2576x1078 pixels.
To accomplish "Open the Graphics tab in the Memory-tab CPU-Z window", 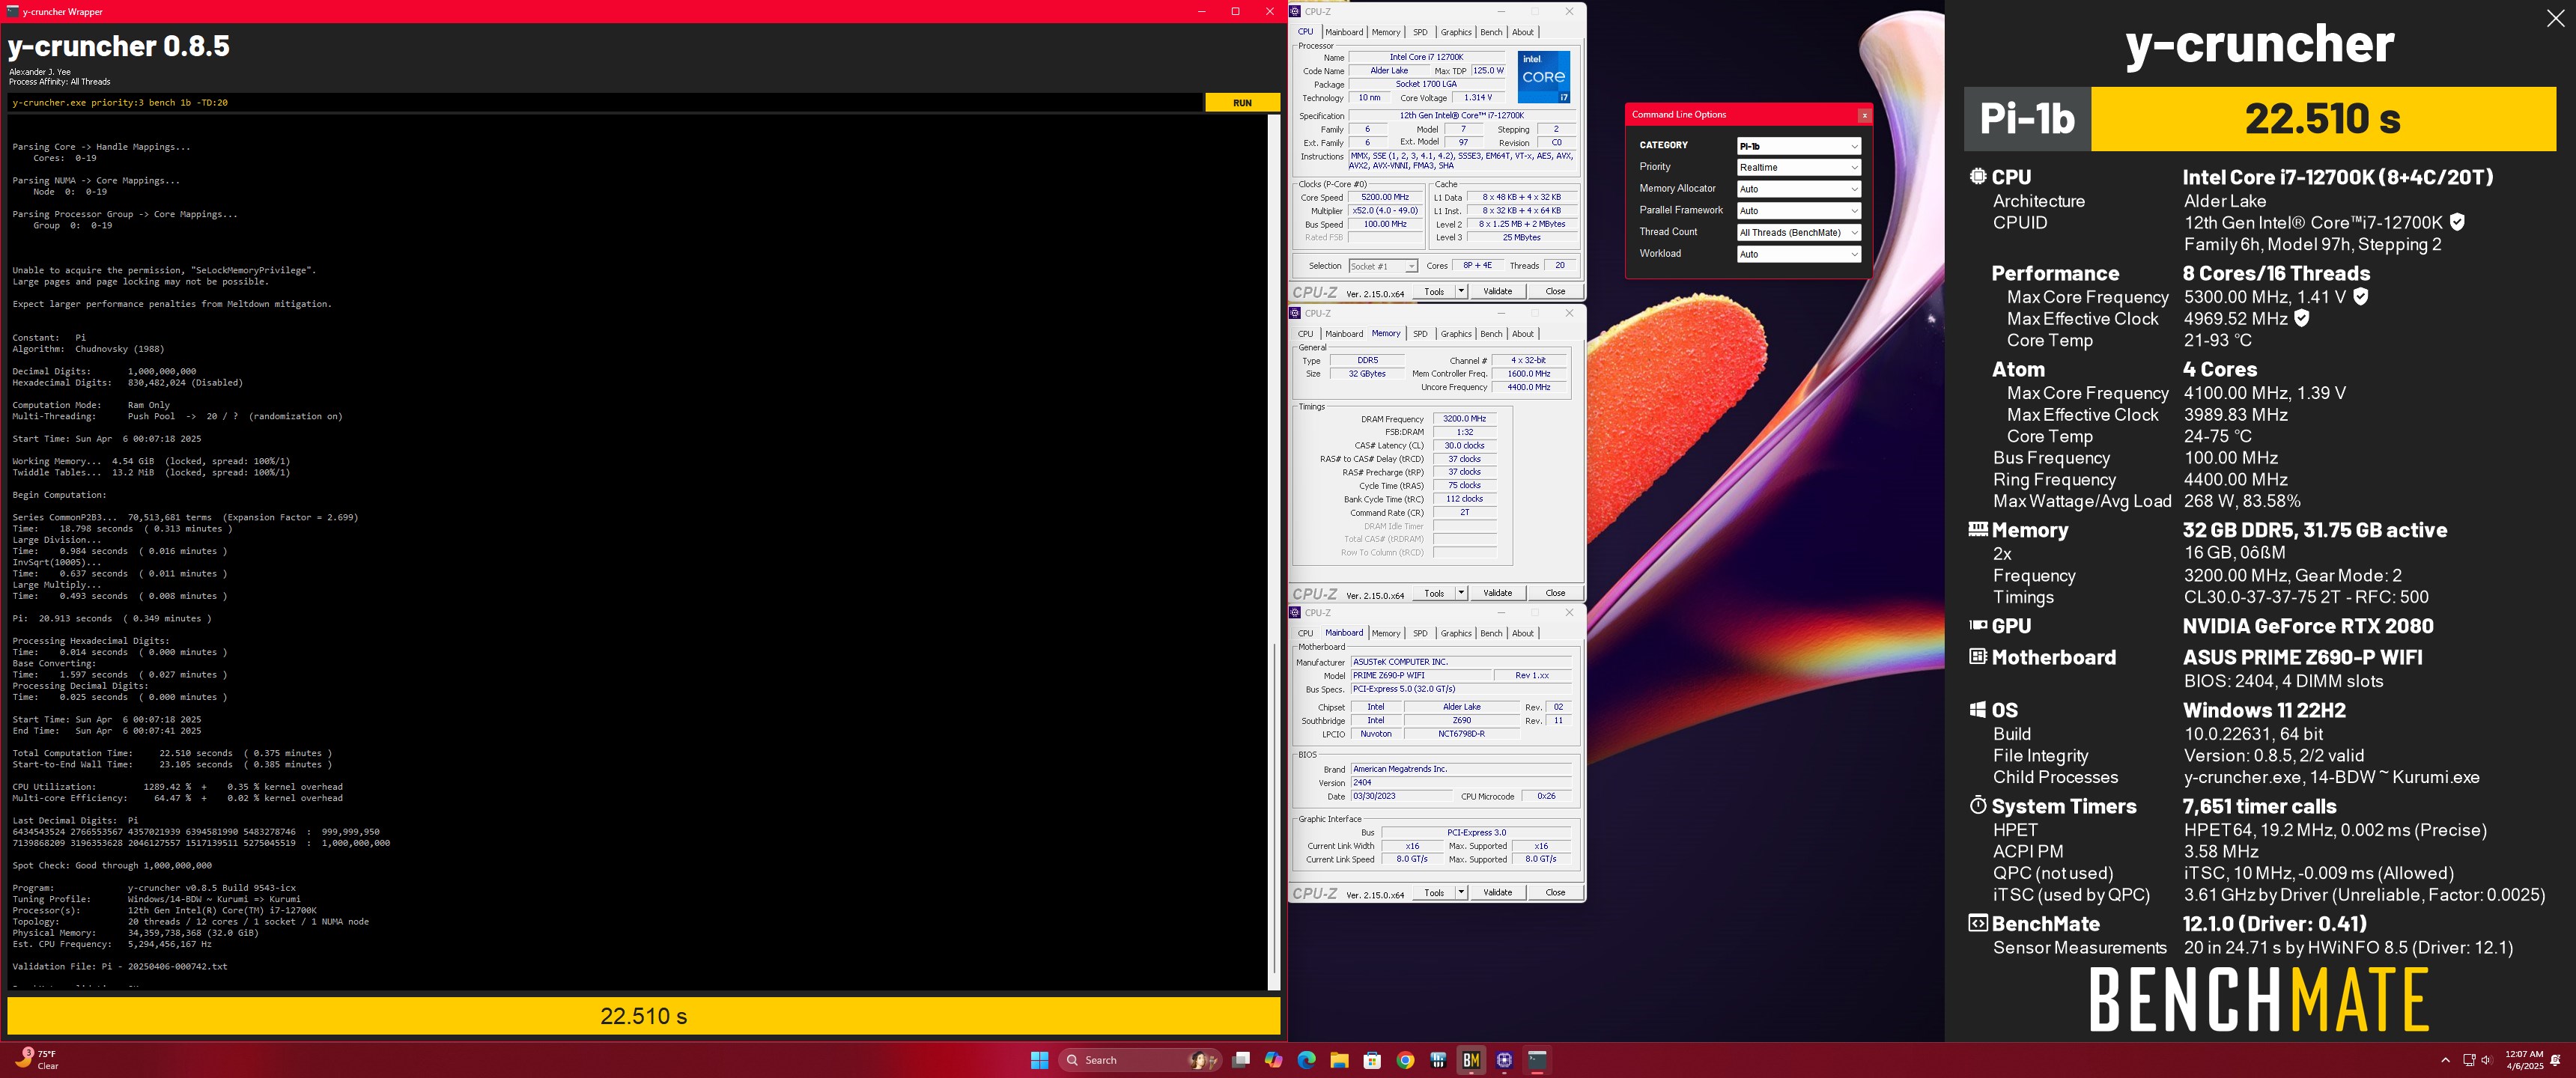I will (1456, 334).
